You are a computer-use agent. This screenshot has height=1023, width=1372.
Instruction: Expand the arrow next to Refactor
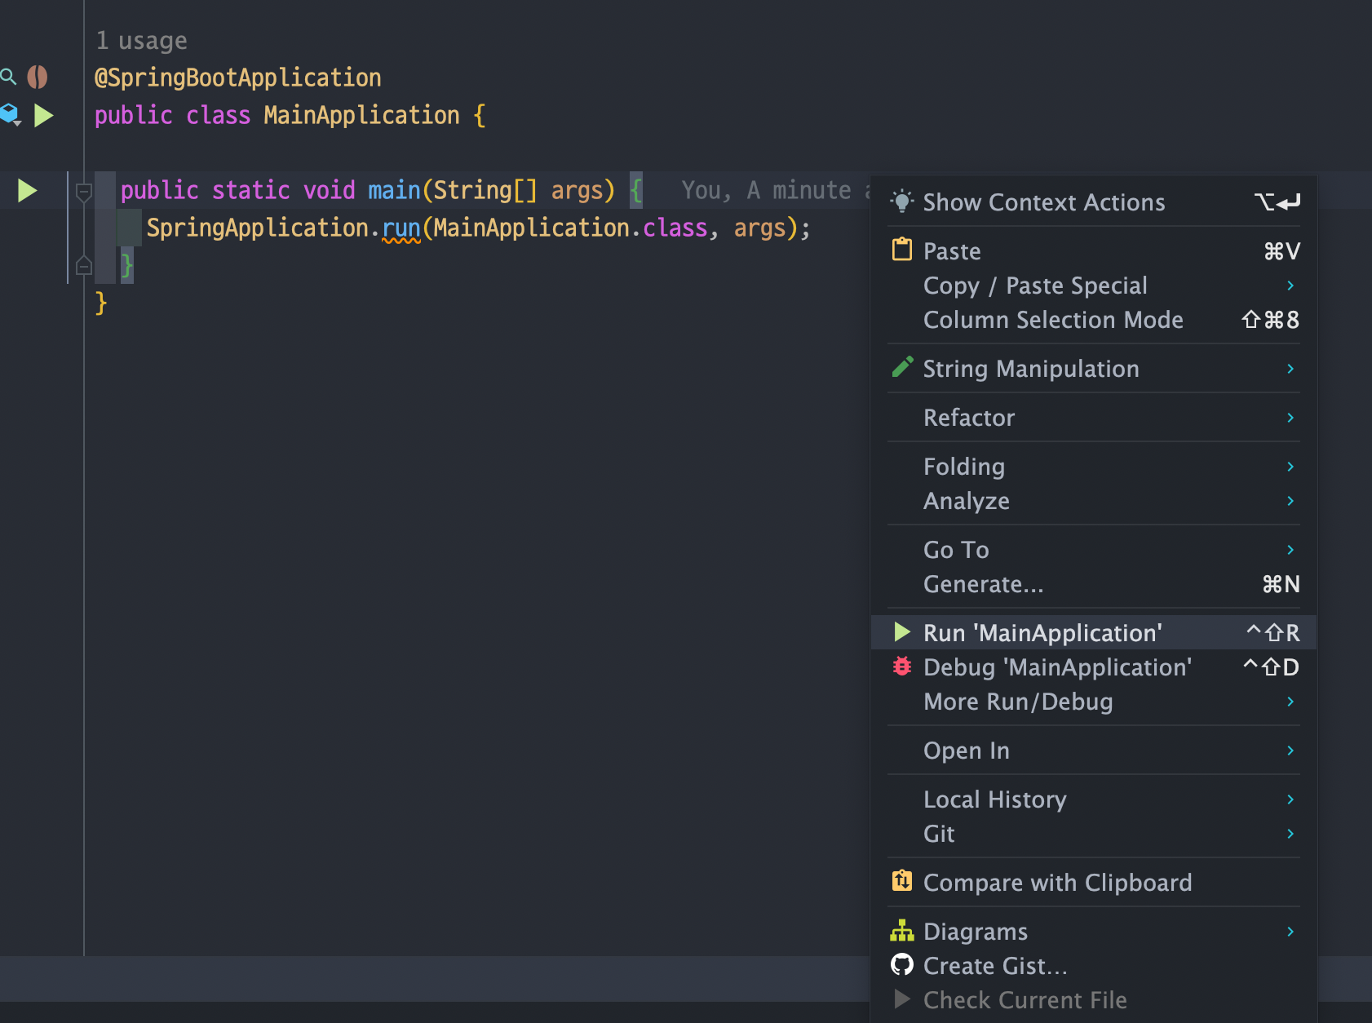pyautogui.click(x=1290, y=418)
